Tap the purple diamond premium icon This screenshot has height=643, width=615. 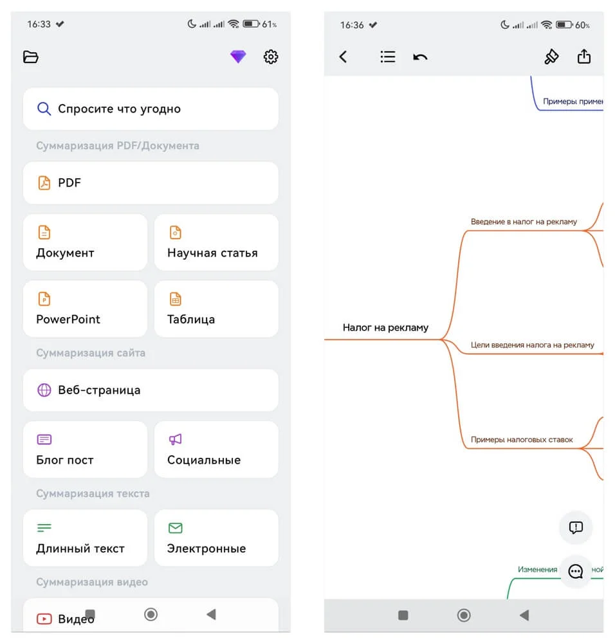[238, 57]
